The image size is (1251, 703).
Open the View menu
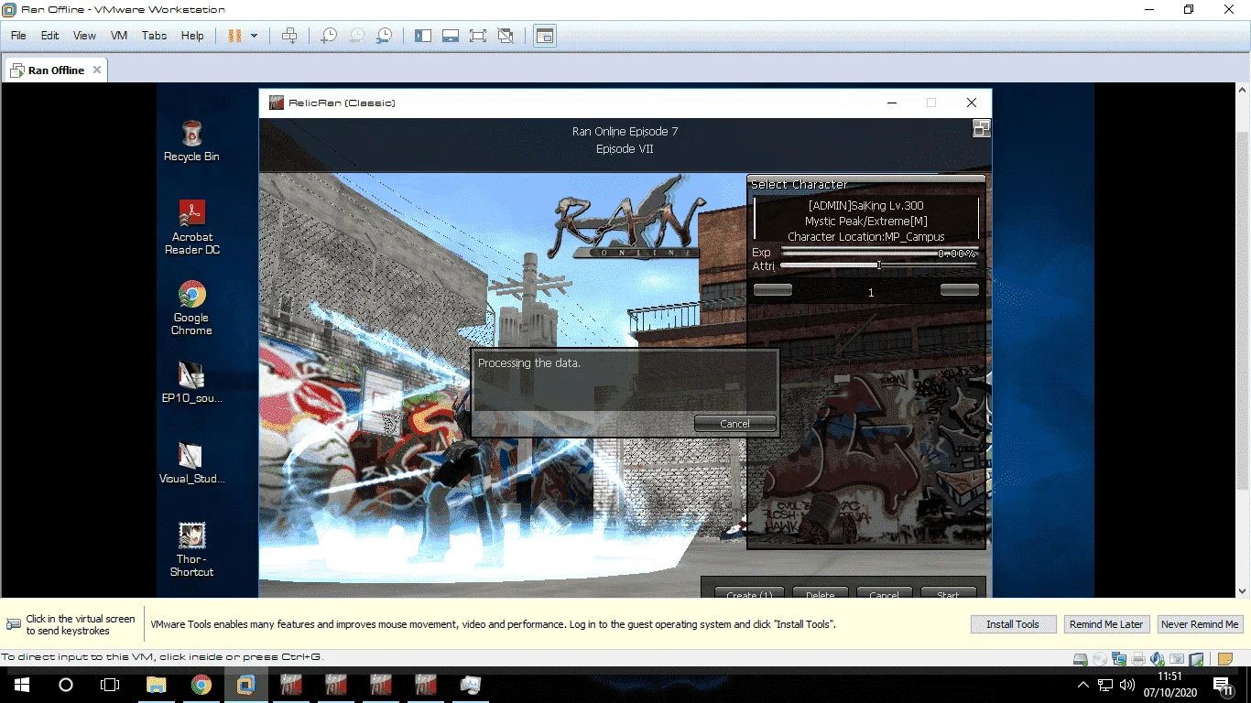tap(84, 36)
